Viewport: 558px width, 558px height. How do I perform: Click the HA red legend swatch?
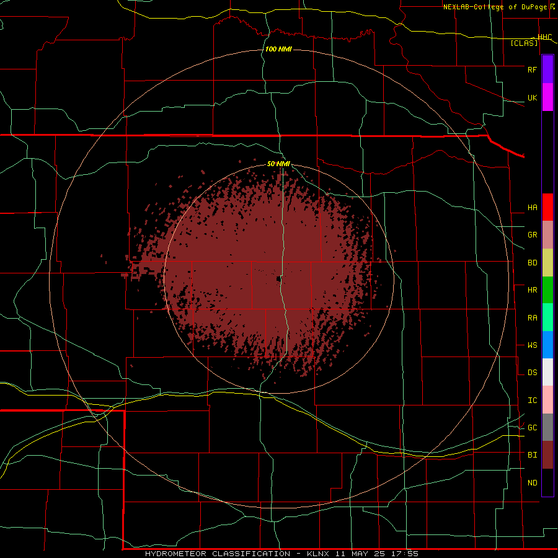point(547,207)
